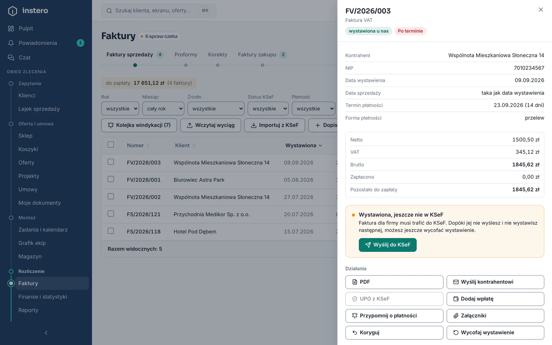This screenshot has height=345, width=552.
Task: Tick the checkbox for FV/2026/001
Action: point(111,179)
